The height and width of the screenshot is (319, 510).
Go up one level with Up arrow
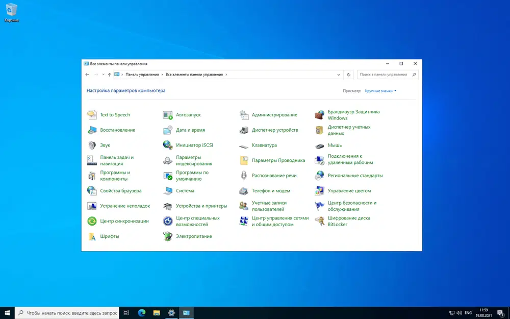pos(110,75)
